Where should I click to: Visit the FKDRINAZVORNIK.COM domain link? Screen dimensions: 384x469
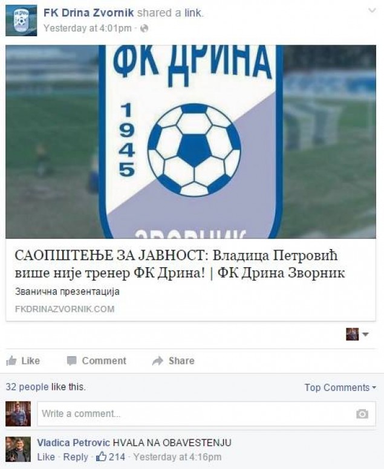[x=65, y=309]
